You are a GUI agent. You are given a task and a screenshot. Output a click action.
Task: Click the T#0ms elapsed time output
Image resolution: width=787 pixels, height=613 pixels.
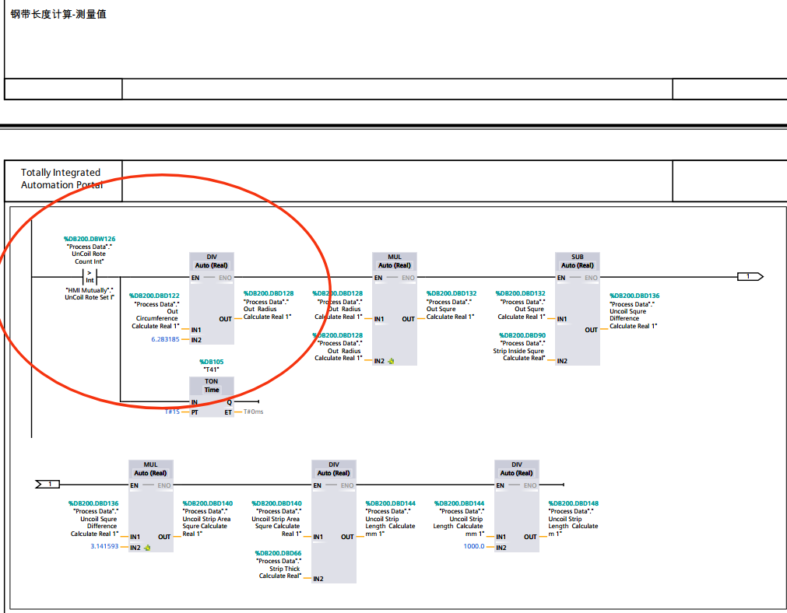coord(254,412)
